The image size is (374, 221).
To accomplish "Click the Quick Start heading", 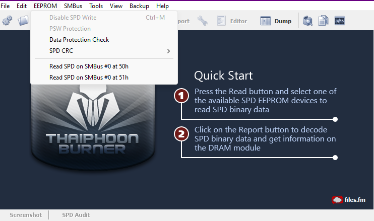I will point(223,76).
